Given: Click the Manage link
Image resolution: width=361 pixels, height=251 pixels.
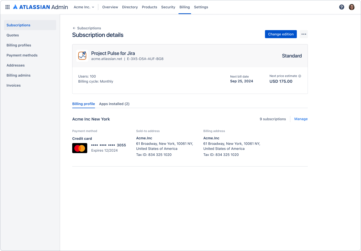Looking at the screenshot, I should click(x=301, y=119).
